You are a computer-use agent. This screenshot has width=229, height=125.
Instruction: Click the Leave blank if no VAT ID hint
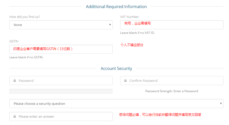pos(137,33)
